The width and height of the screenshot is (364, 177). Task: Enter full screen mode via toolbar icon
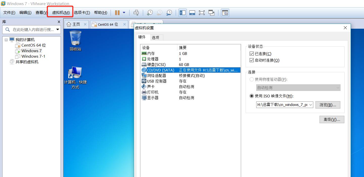(x=202, y=12)
